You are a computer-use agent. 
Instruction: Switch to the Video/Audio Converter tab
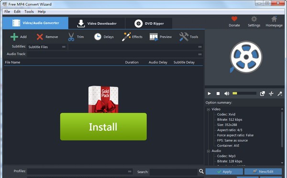(35, 23)
